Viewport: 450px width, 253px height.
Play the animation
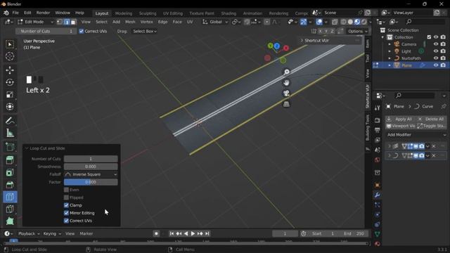pyautogui.click(x=193, y=233)
